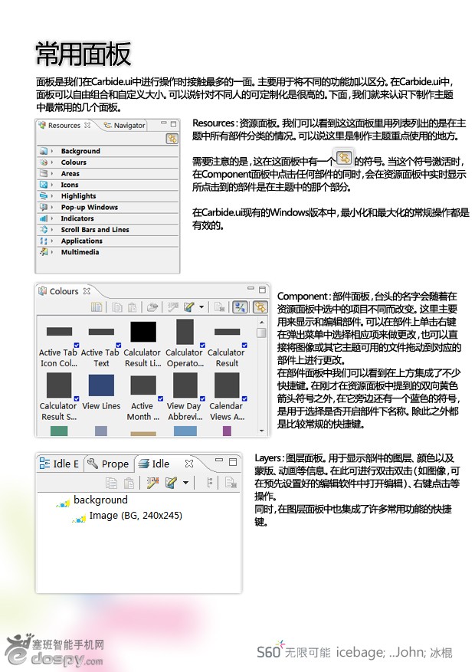The image size is (475, 672).
Task: Click the tree hierarchy icon in Layers toolbar
Action: click(x=209, y=483)
